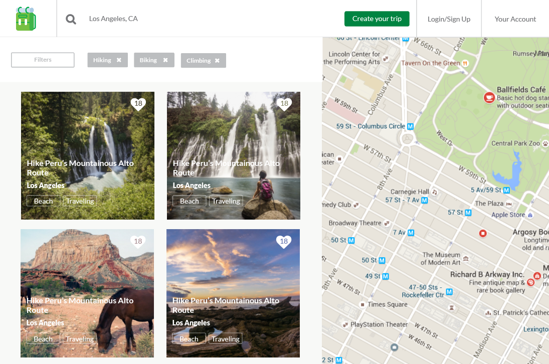Like the hiker waterfall trip card heart
The height and width of the screenshot is (364, 549).
[284, 104]
